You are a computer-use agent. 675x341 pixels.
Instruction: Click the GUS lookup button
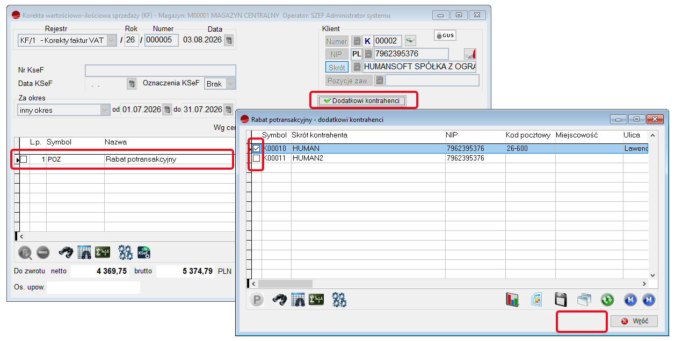[x=445, y=35]
